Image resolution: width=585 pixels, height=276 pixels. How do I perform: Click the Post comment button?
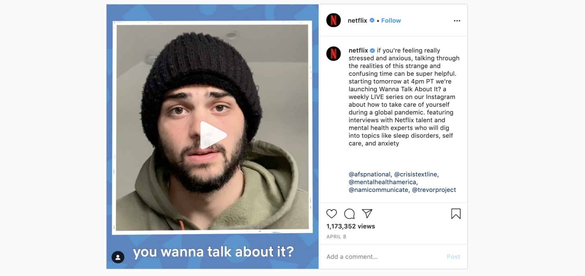[453, 257]
